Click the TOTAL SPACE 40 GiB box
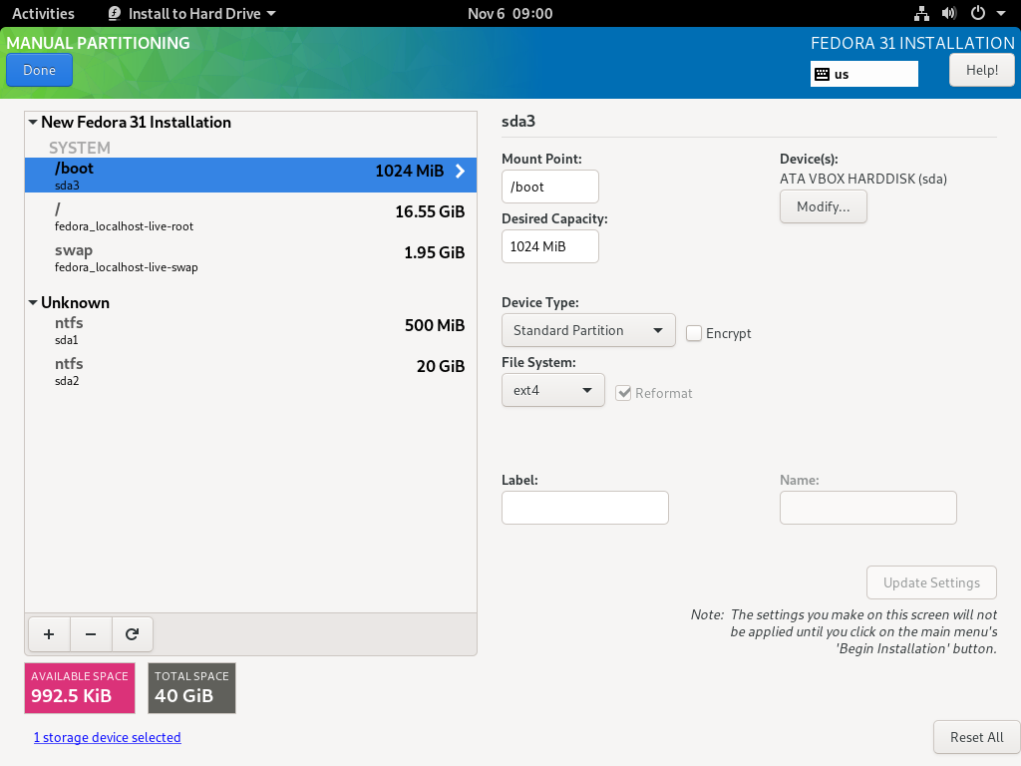 click(x=191, y=688)
